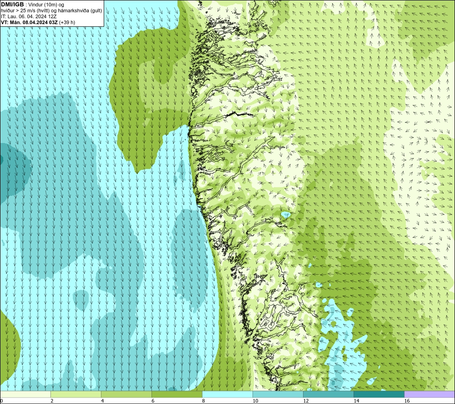455x404 pixels.
Task: Click the DMI/IGB title text
Action: click(x=12, y=5)
